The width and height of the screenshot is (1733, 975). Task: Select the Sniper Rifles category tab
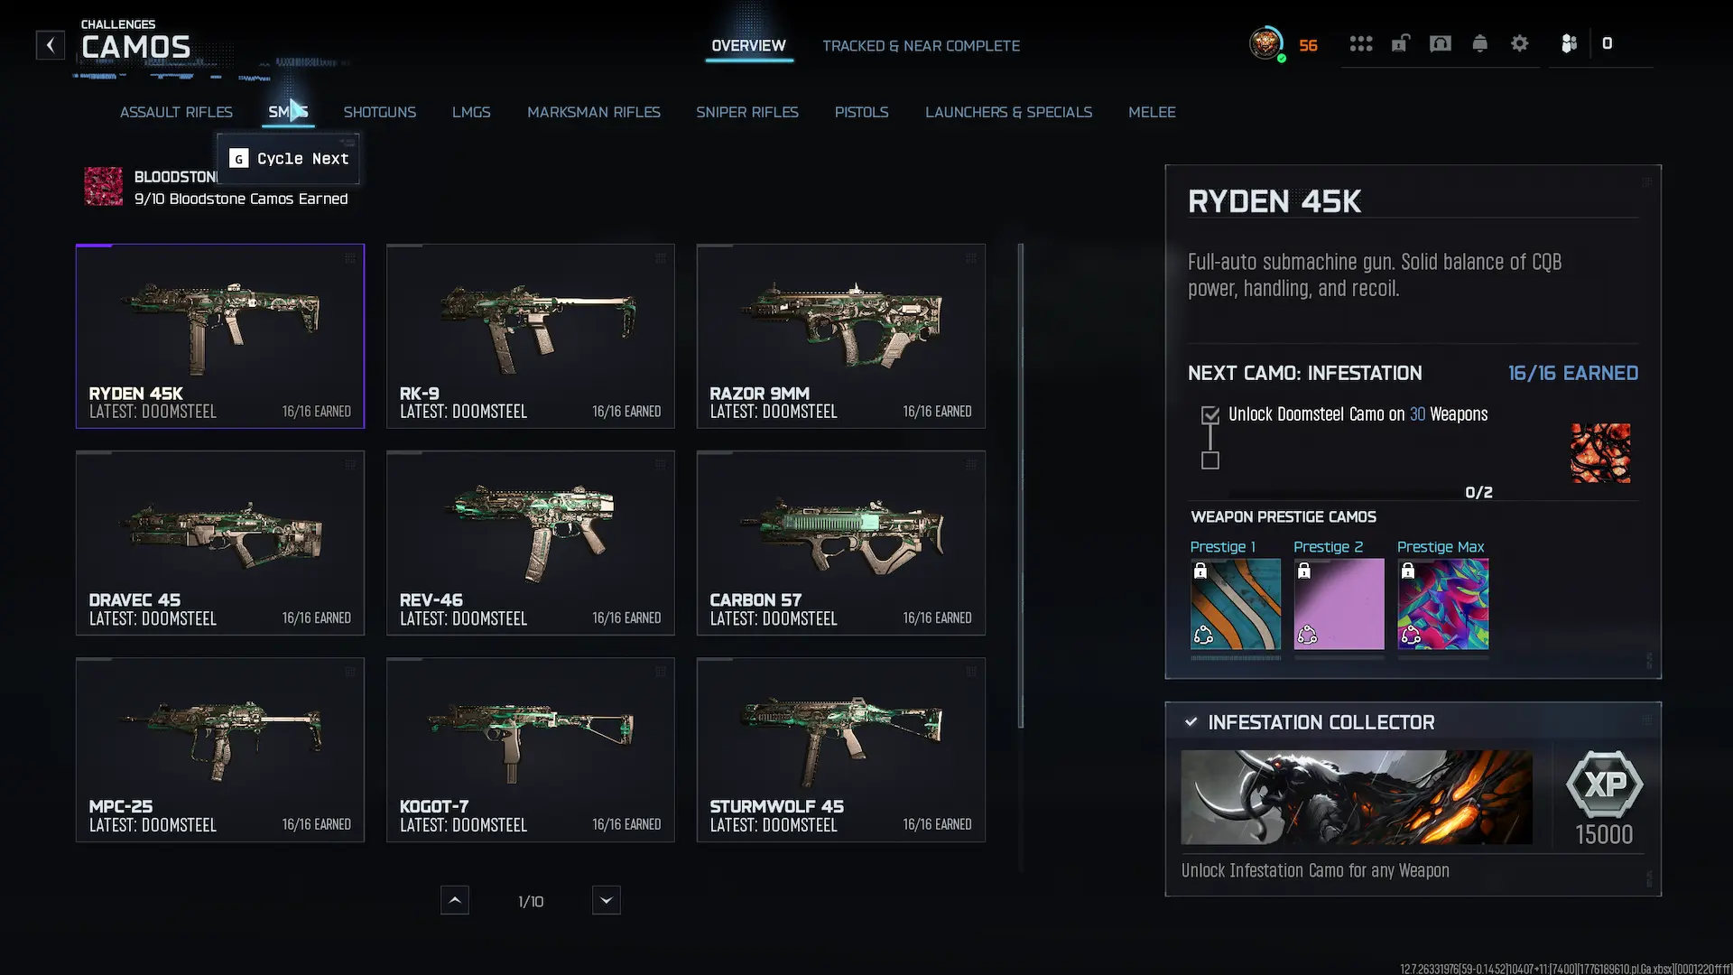click(x=746, y=112)
